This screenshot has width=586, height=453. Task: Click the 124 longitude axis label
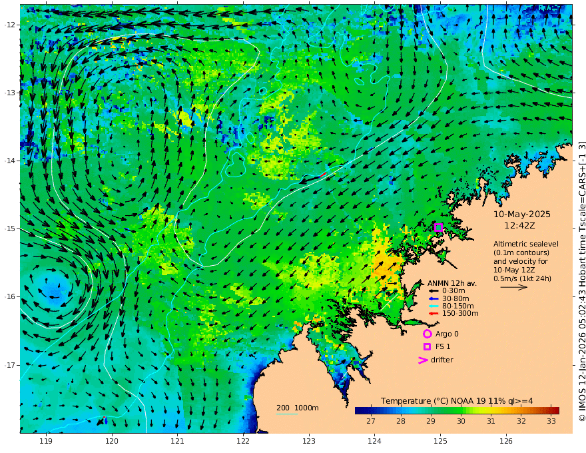point(374,442)
